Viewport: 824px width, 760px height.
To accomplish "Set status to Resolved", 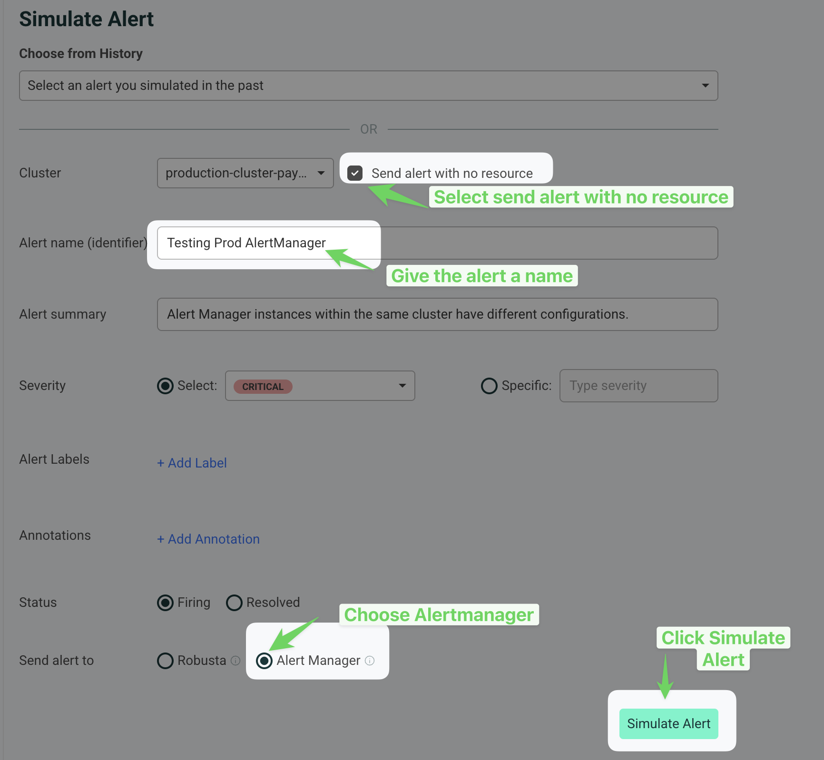I will pos(234,603).
